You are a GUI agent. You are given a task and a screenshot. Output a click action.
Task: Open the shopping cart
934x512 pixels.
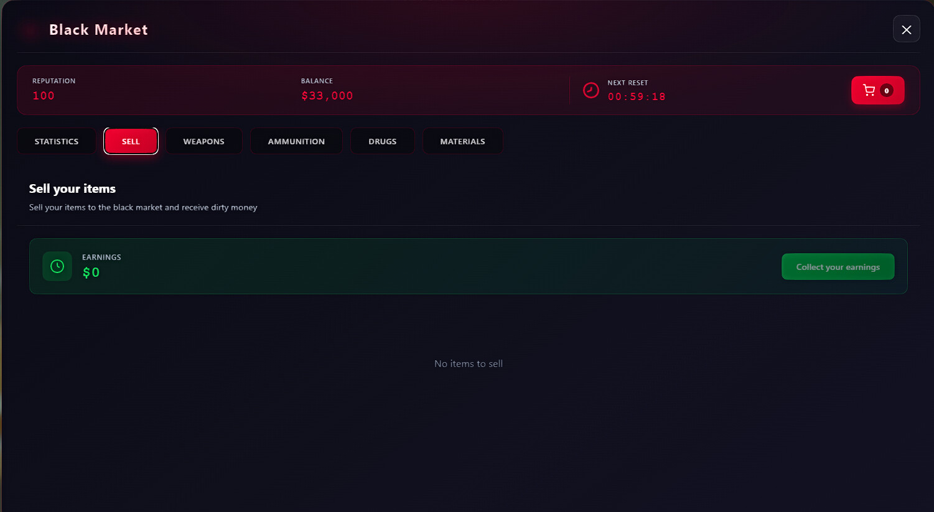point(870,90)
